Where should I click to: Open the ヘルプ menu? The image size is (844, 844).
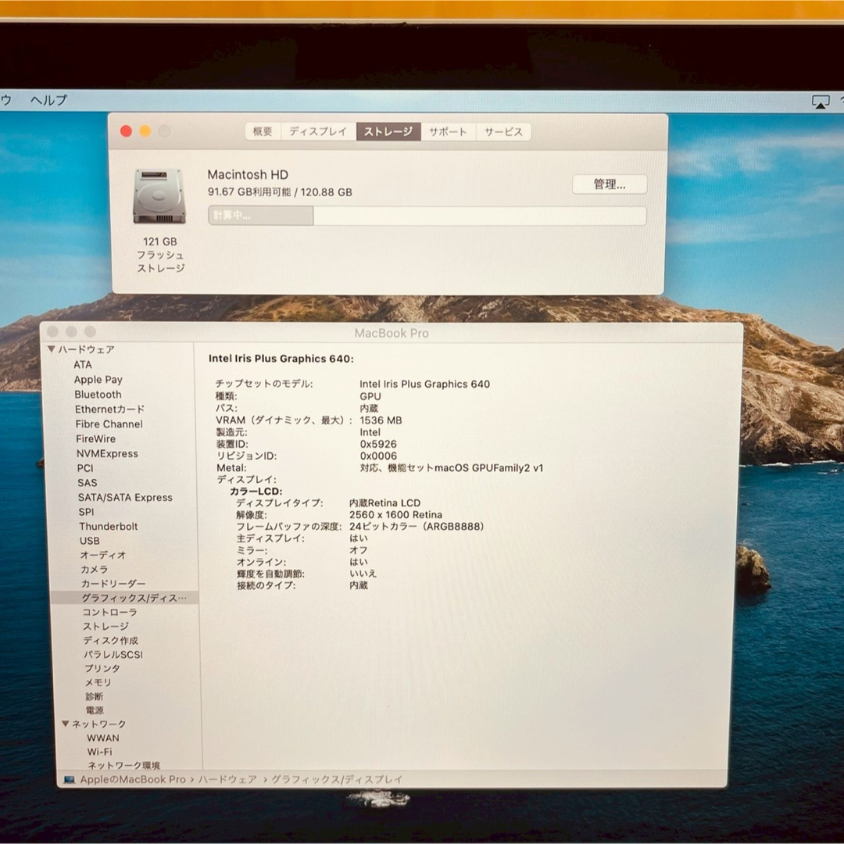(x=49, y=100)
